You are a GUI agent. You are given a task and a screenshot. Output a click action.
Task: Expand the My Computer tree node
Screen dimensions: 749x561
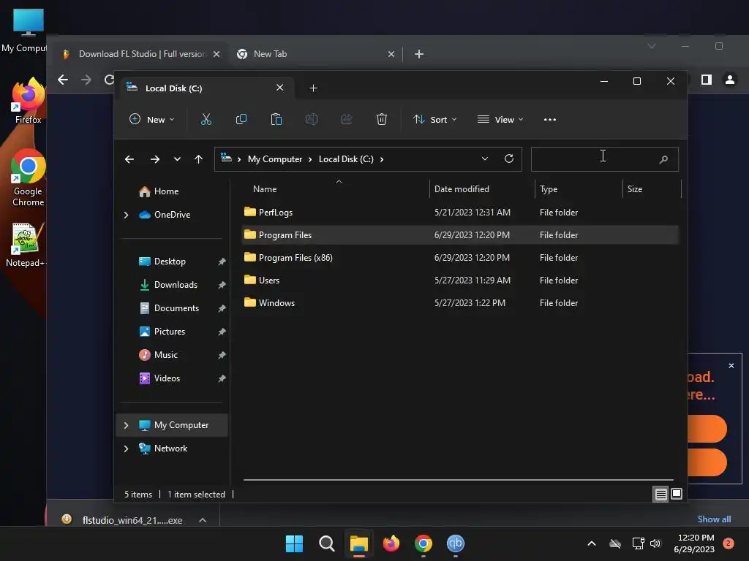click(126, 425)
